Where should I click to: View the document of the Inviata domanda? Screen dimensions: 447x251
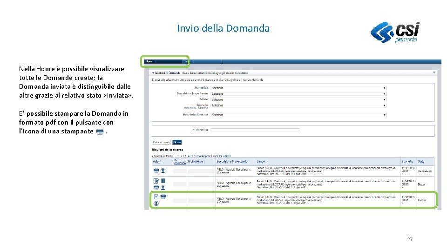[156, 197]
